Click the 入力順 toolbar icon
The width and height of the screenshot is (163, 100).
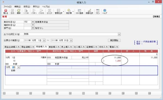[x=26, y=11]
